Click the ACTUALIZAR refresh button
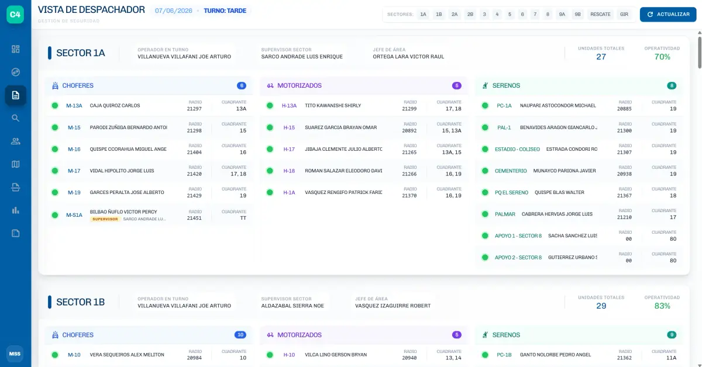 [x=668, y=14]
